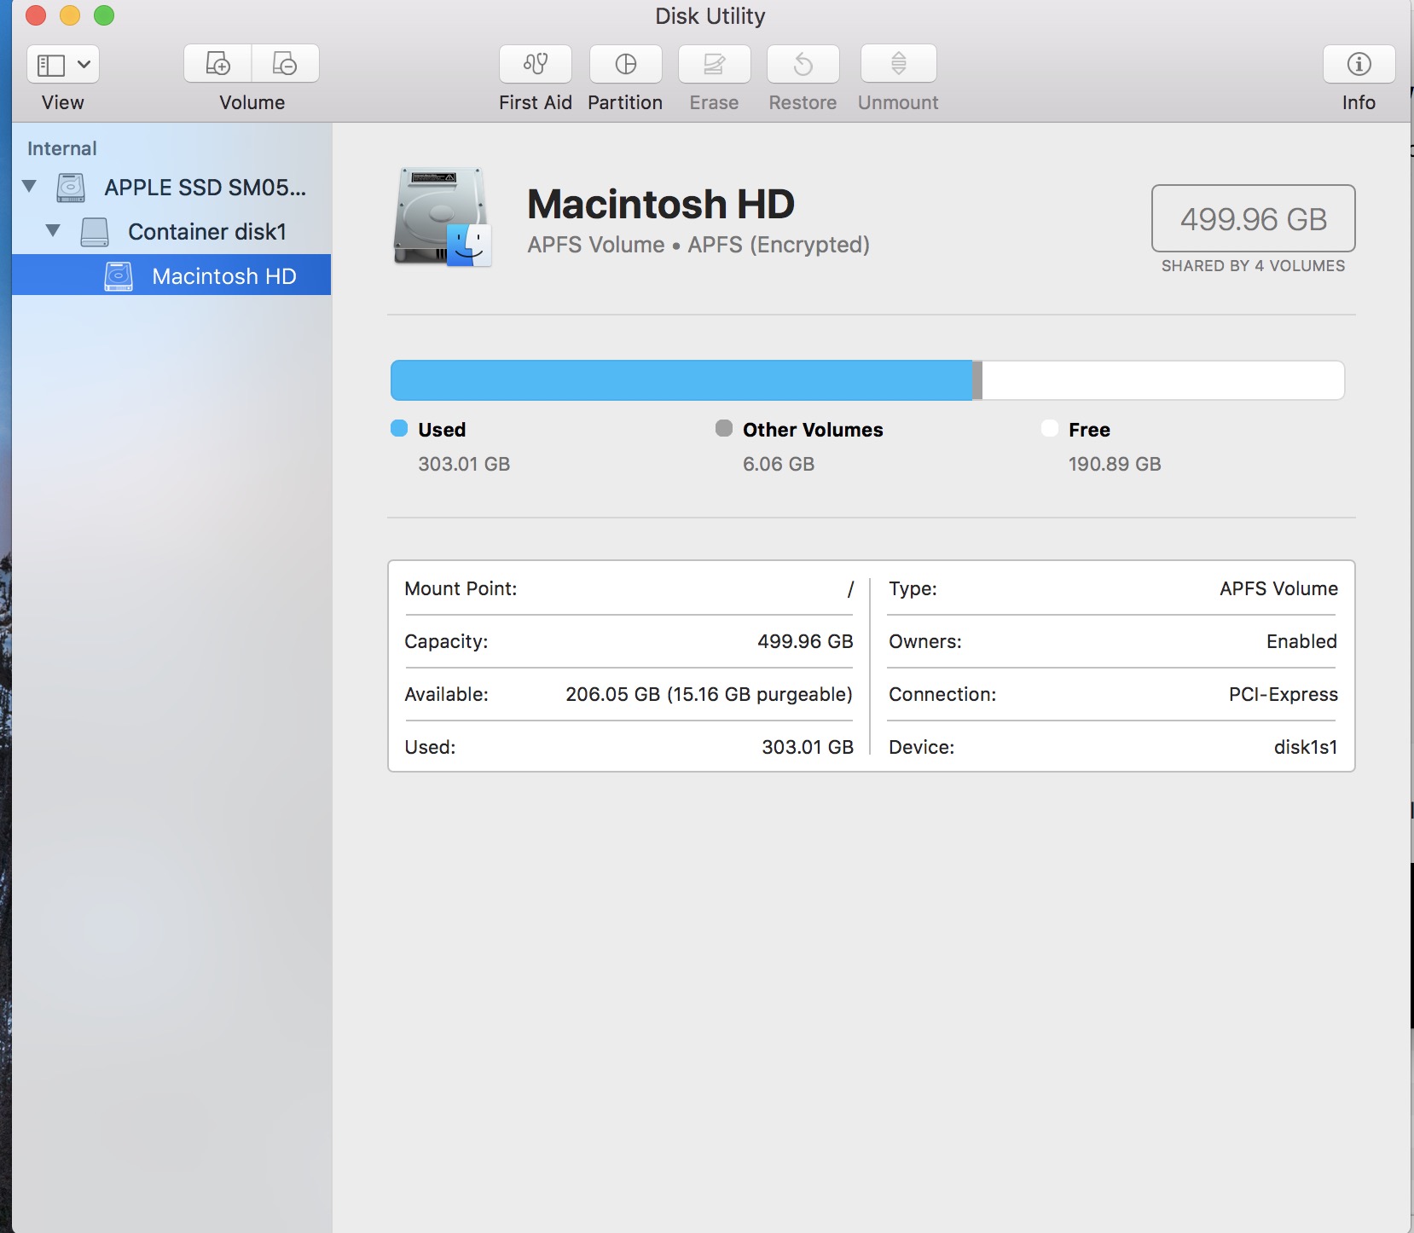Click the Restore toolbar icon
1414x1233 pixels.
click(x=803, y=64)
